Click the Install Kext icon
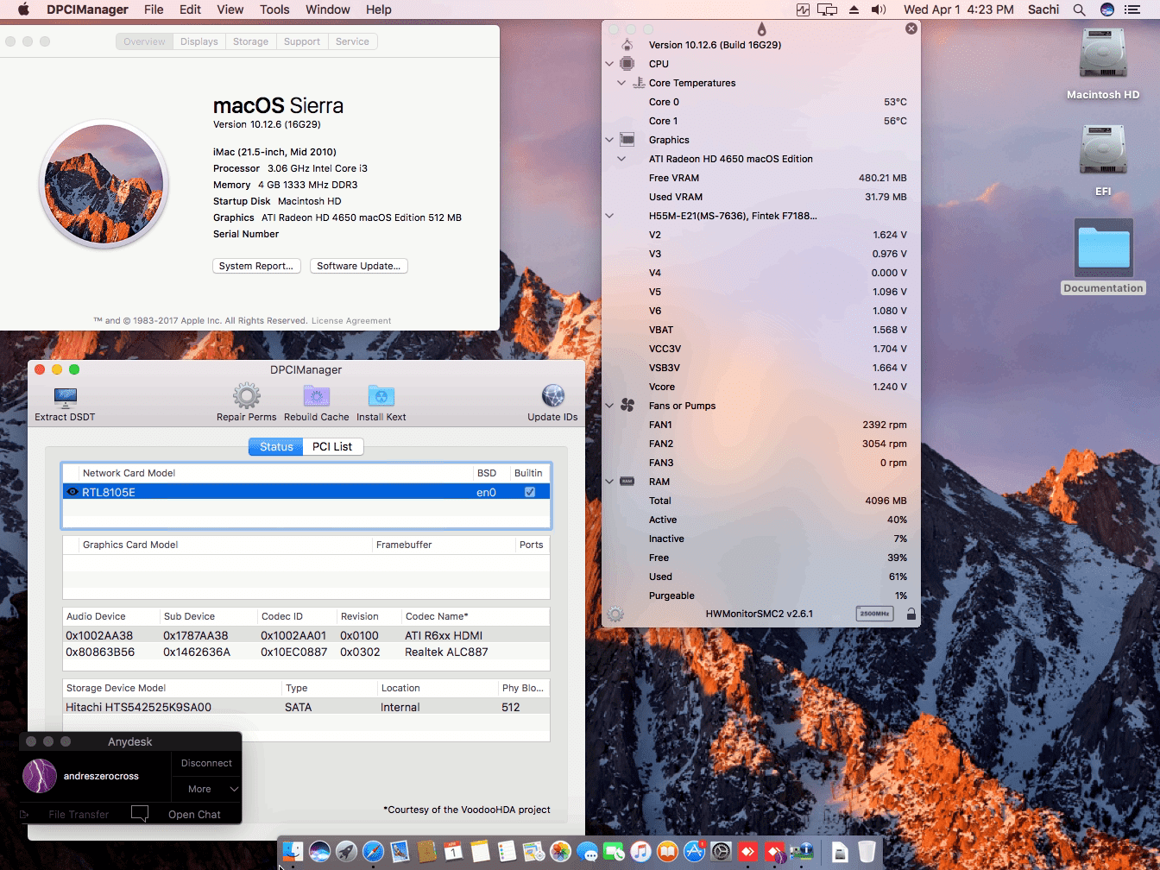Image resolution: width=1160 pixels, height=870 pixels. (x=381, y=398)
